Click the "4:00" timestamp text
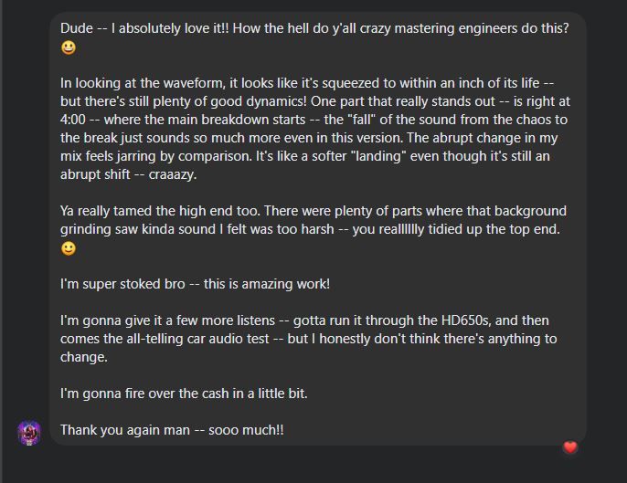627x483 pixels. click(75, 120)
